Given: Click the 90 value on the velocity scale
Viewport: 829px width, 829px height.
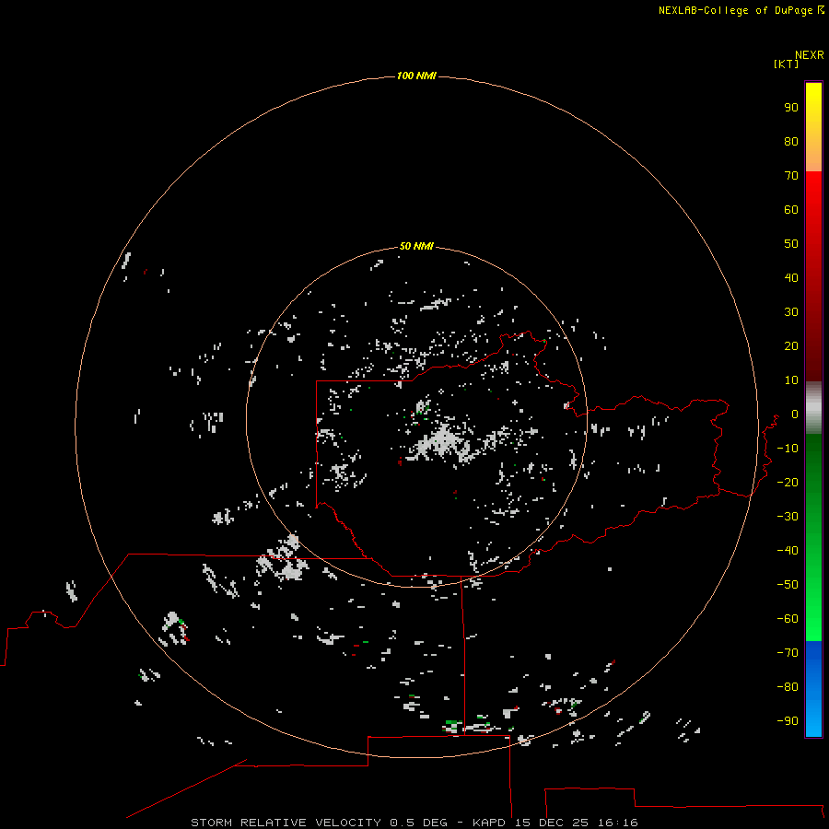Looking at the screenshot, I should point(791,108).
